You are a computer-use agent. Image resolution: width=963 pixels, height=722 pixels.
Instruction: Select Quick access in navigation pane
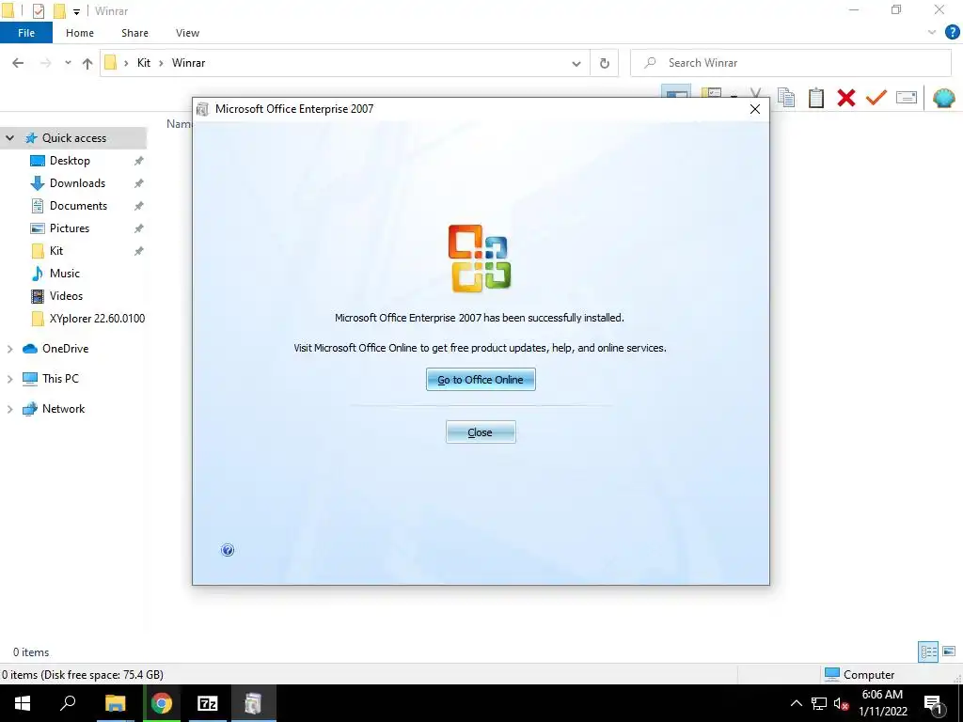coord(73,138)
